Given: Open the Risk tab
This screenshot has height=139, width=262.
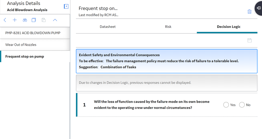Looking at the screenshot, I should [x=168, y=27].
